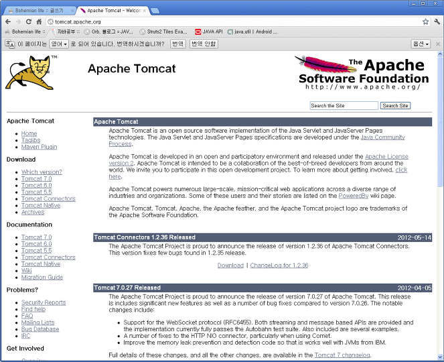
Task: Open the JAVA API bookmark
Action: tap(209, 32)
